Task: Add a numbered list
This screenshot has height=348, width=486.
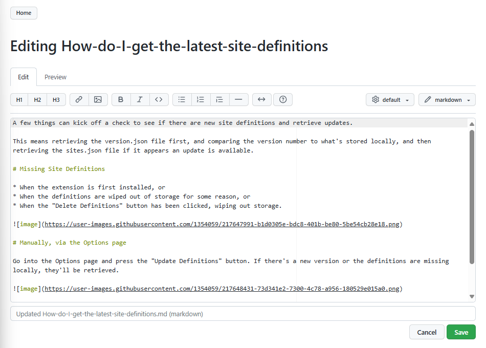Action: point(201,100)
